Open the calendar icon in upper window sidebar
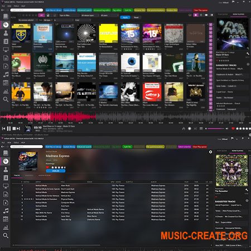Image resolution: width=251 pixels, height=251 pixels. tap(6, 83)
